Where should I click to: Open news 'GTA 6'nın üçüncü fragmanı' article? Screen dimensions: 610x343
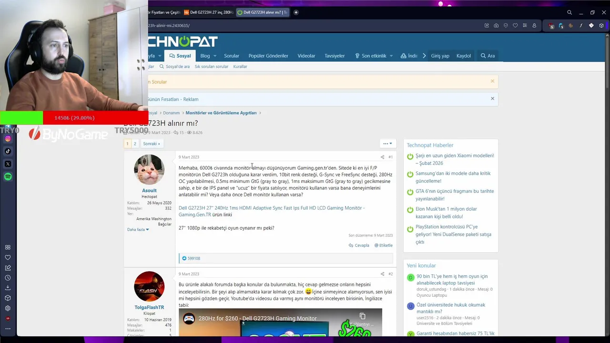(x=455, y=195)
